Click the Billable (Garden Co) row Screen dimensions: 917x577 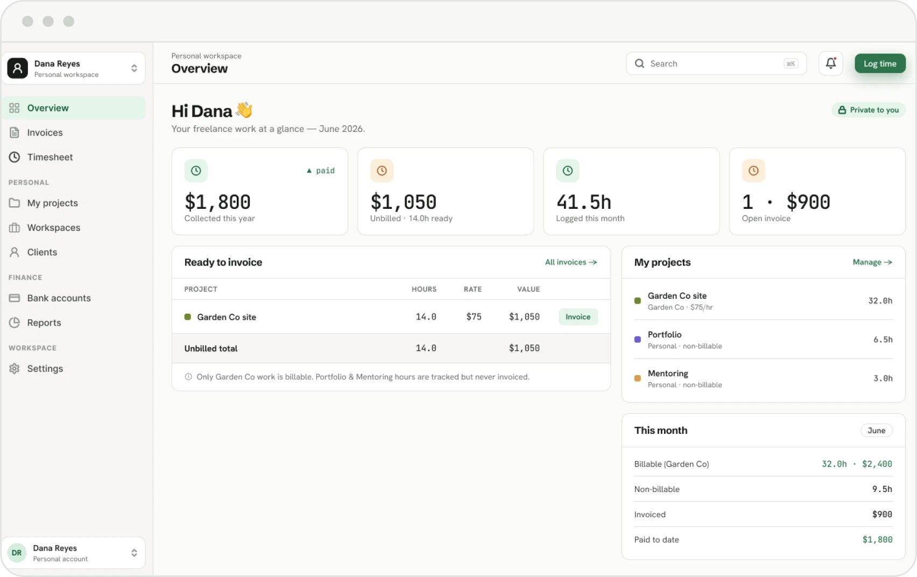(x=764, y=464)
